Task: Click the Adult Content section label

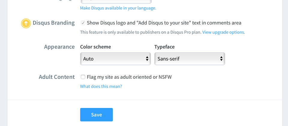Action: click(57, 77)
